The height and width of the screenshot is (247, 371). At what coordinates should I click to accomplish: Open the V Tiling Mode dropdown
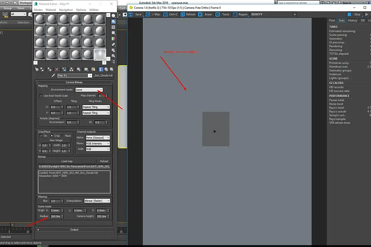point(96,113)
